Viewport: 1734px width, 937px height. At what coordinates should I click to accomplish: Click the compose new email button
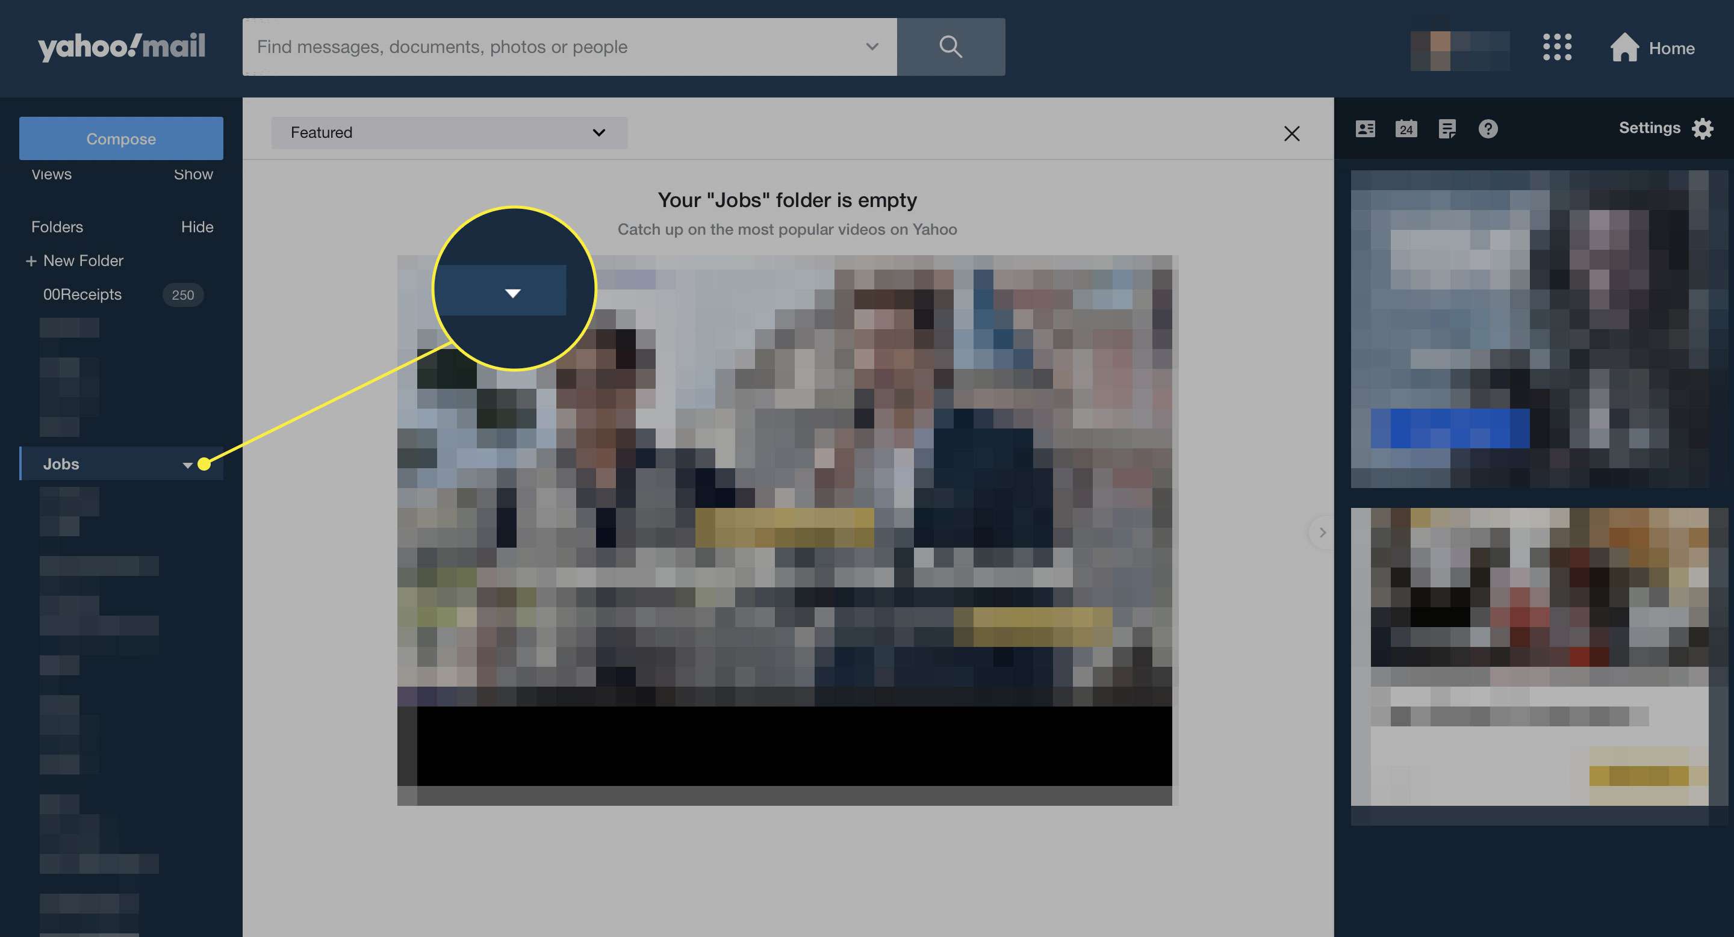121,137
